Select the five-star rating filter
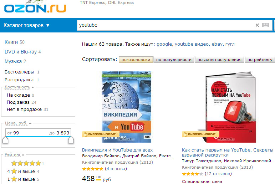This screenshot has height=184, width=275. coord(26,163)
